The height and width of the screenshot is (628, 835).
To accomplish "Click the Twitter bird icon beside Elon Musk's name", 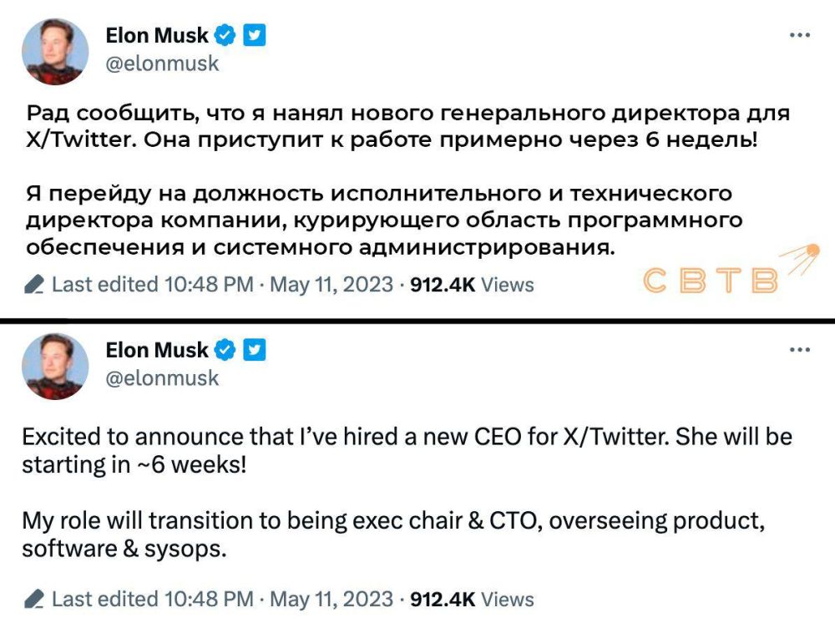I will (x=253, y=35).
